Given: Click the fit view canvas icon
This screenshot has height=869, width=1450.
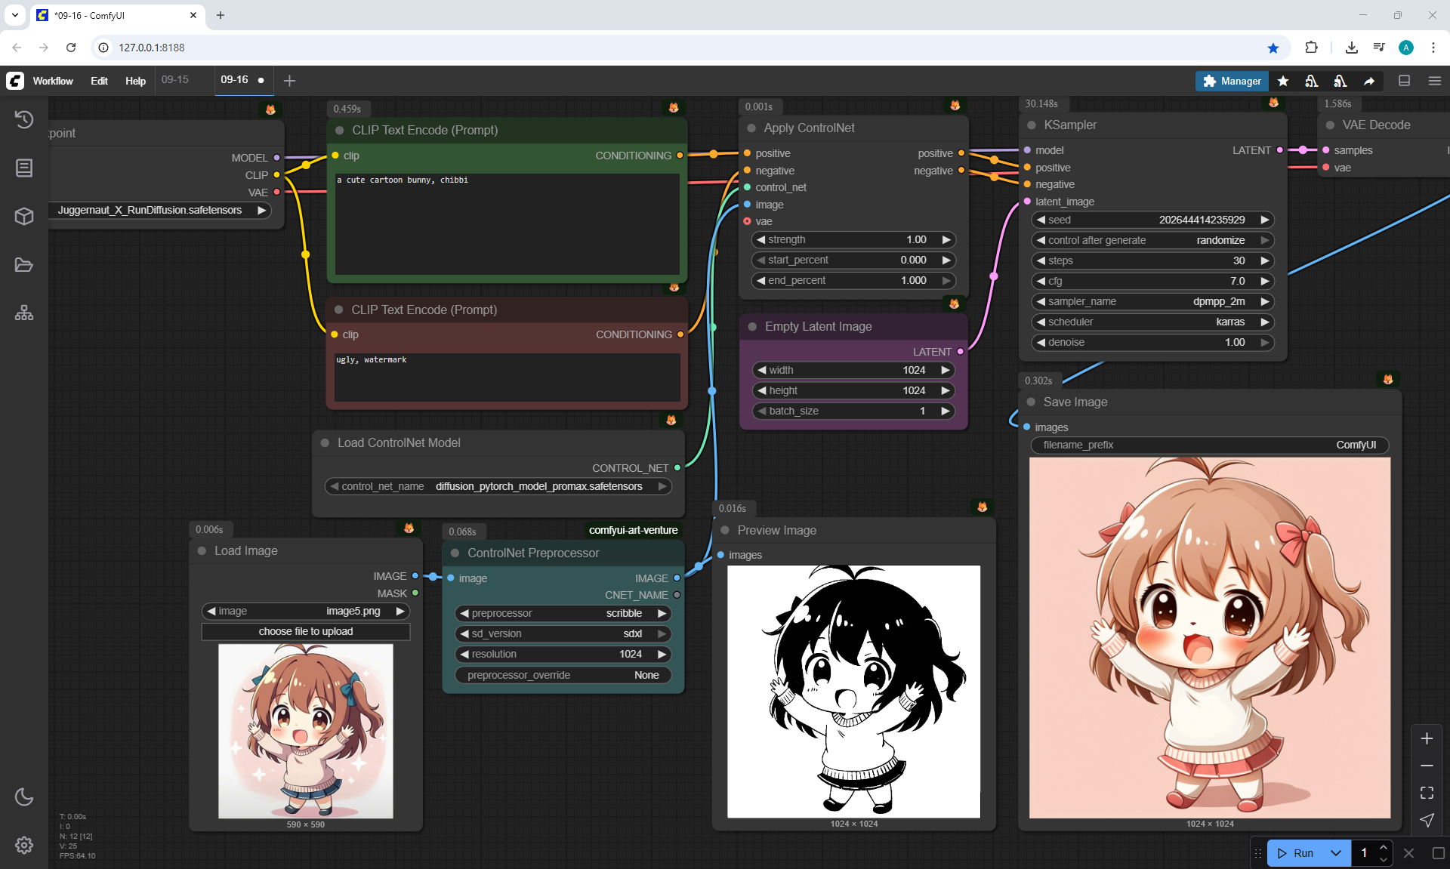Looking at the screenshot, I should 1427,793.
